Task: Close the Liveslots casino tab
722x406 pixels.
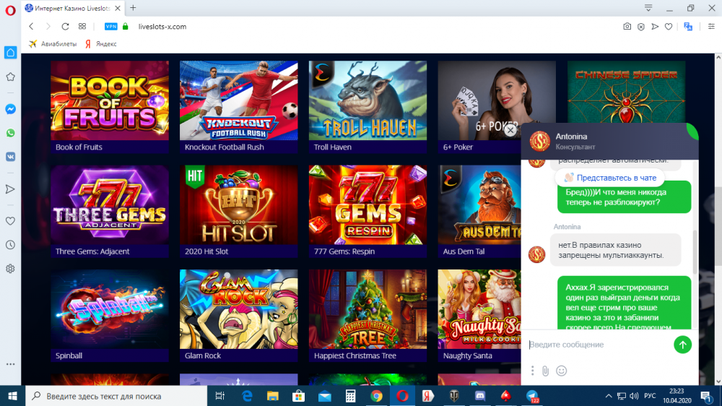Action: pos(118,8)
